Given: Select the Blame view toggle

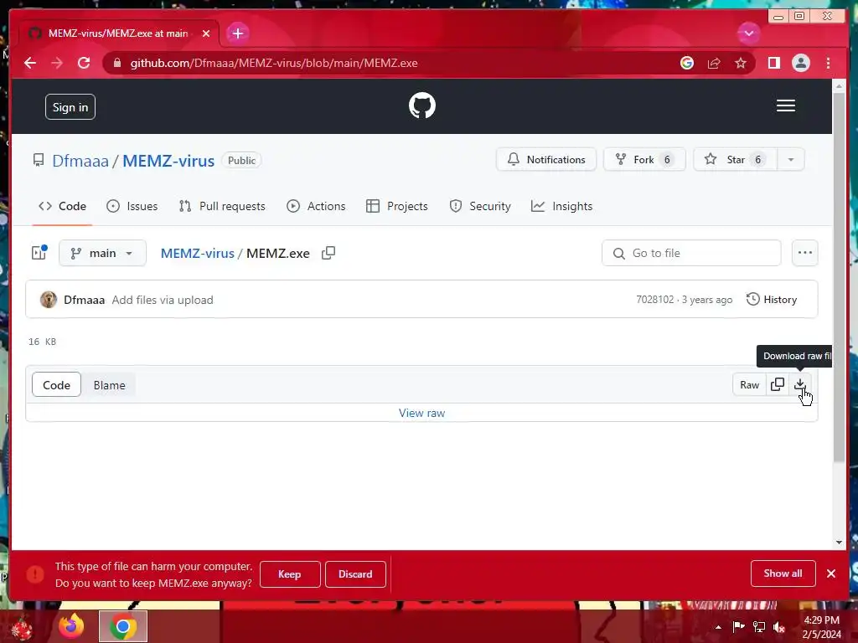Looking at the screenshot, I should point(109,385).
